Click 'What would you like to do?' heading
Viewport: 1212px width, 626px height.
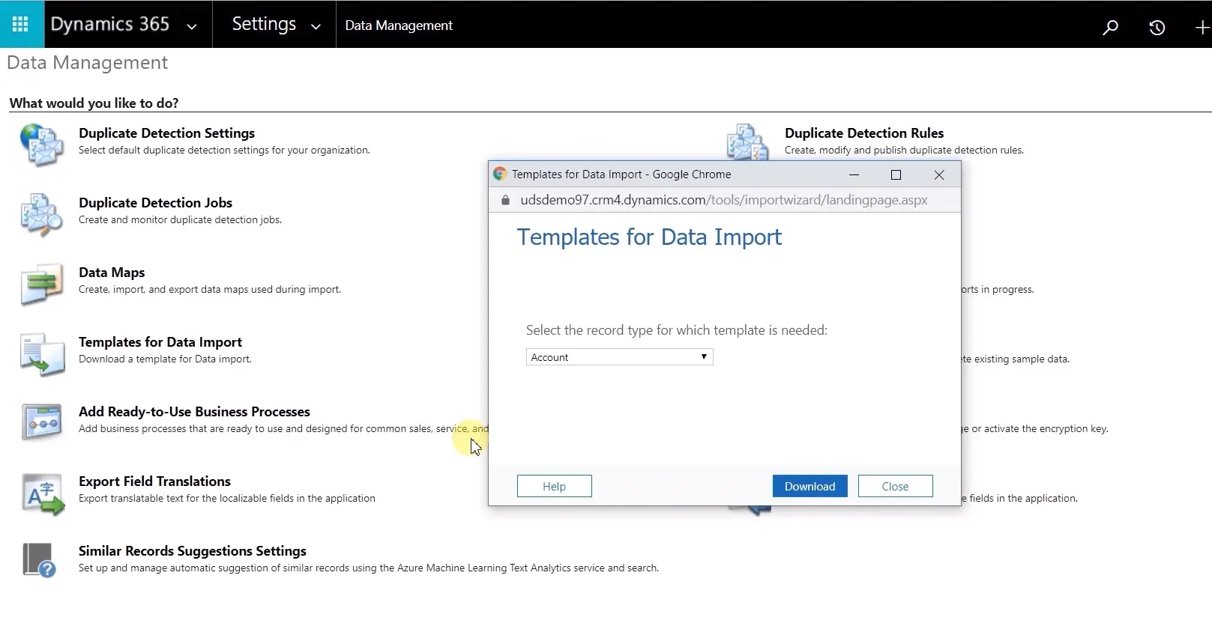pos(94,103)
